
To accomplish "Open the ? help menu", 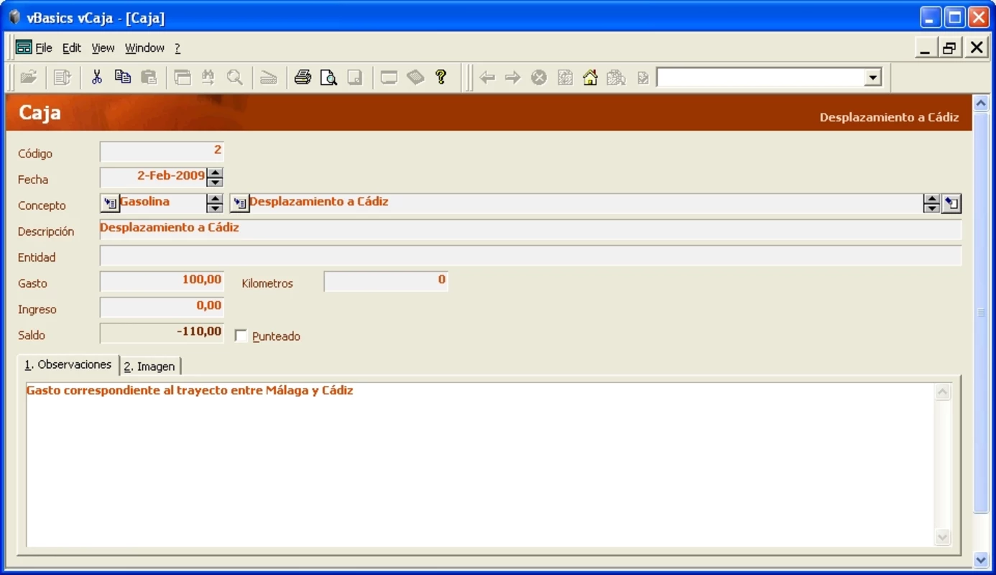I will click(x=177, y=48).
